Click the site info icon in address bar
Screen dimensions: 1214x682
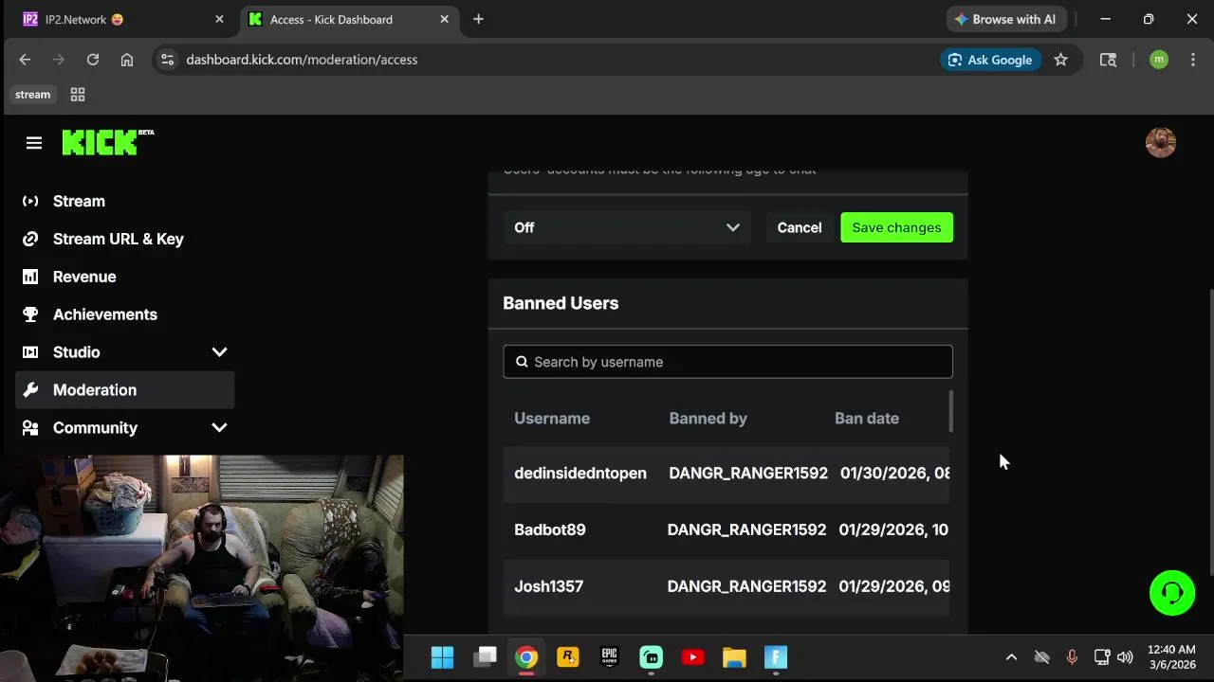coord(167,60)
